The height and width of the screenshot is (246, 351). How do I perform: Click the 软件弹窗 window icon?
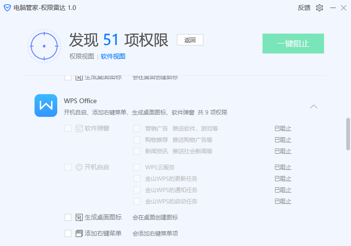coord(79,129)
